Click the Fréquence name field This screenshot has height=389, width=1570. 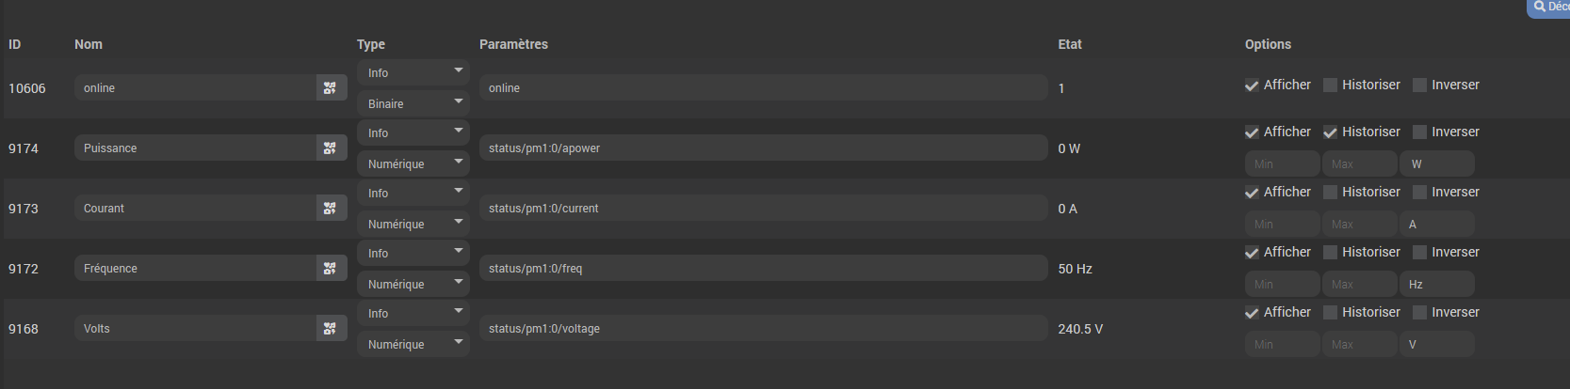[195, 269]
